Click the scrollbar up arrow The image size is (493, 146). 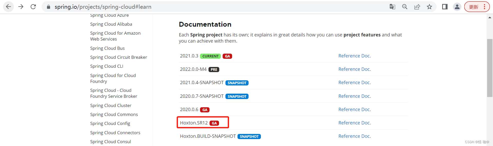[x=490, y=17]
